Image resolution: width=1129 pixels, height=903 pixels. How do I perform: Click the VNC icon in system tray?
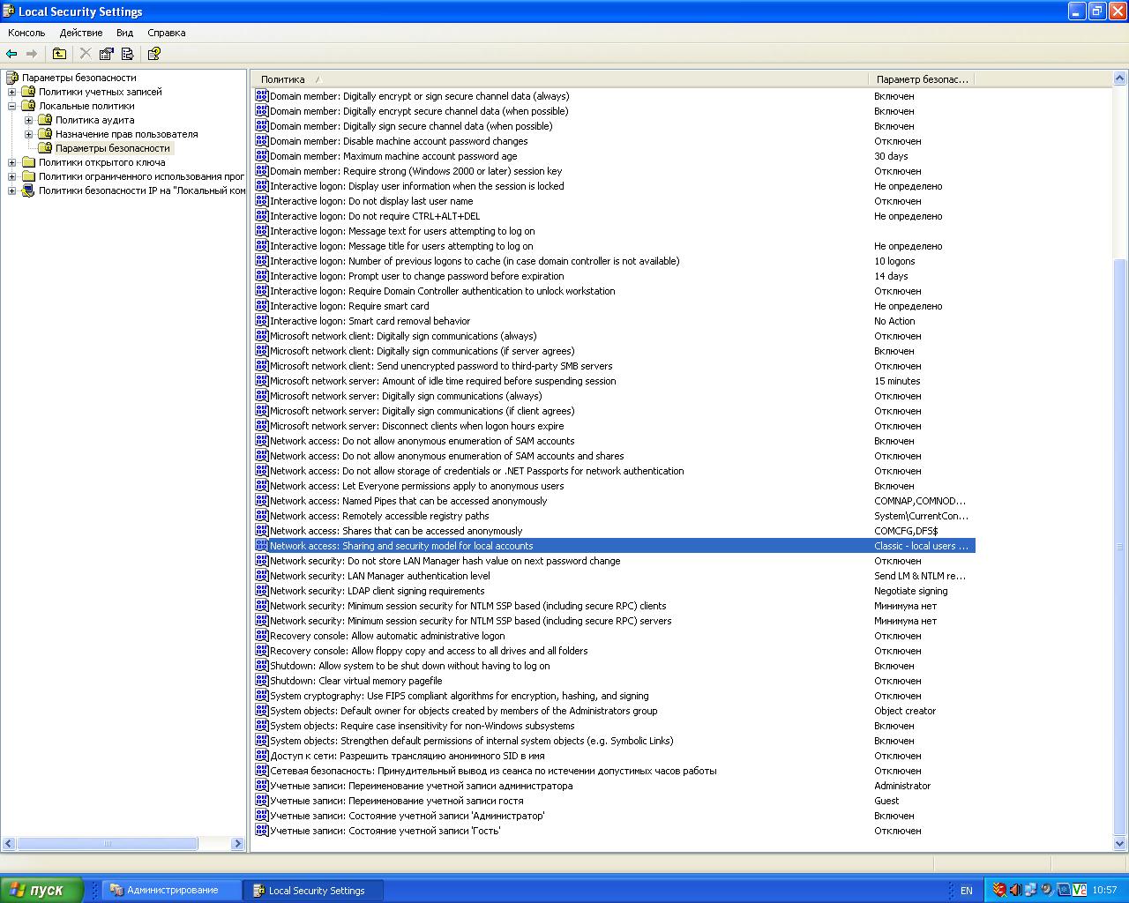pyautogui.click(x=1079, y=890)
